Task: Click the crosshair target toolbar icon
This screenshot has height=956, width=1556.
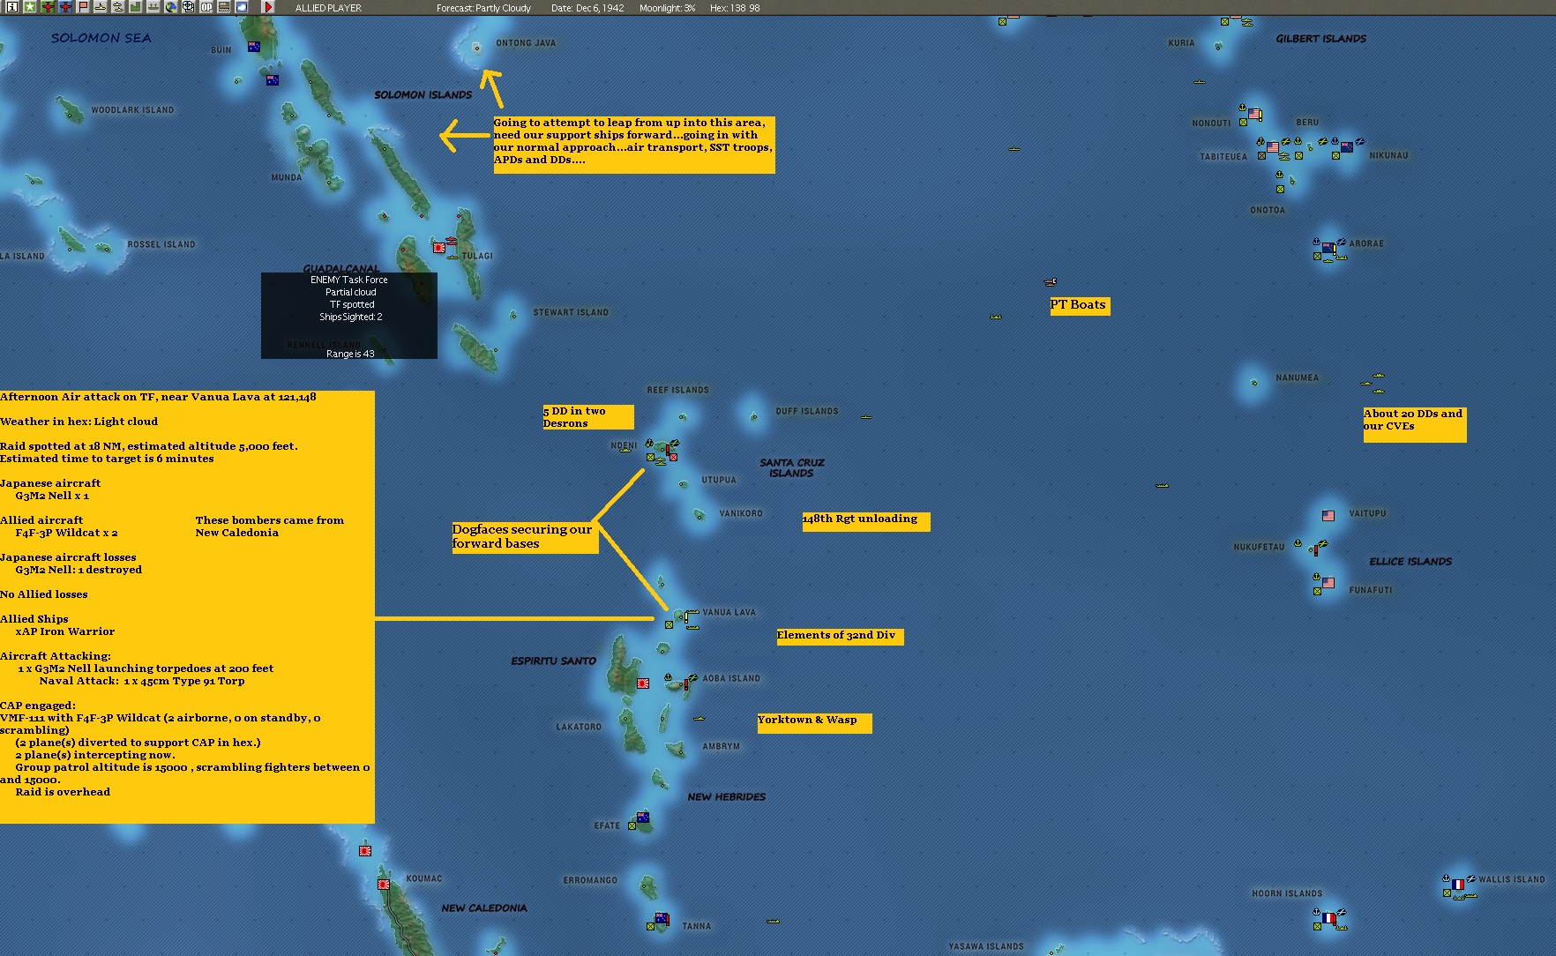Action: pyautogui.click(x=189, y=7)
